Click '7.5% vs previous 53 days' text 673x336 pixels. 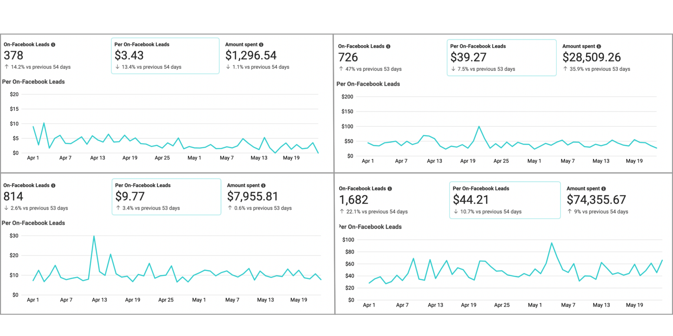[486, 69]
